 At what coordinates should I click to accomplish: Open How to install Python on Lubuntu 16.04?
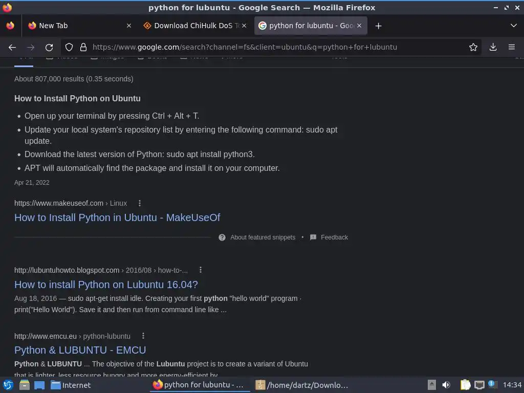106,285
